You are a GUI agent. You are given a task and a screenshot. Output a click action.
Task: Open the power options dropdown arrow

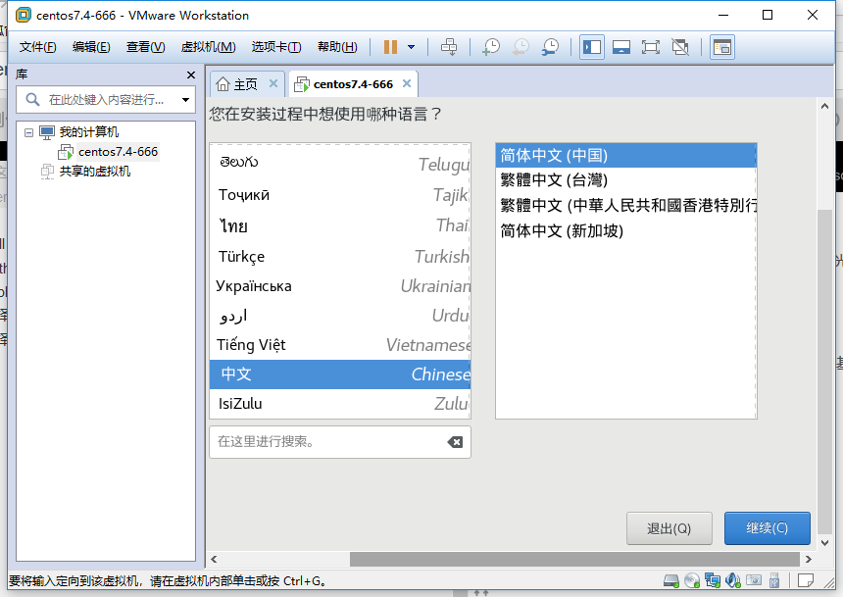412,47
